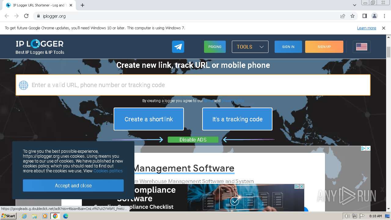The width and height of the screenshot is (391, 220).
Task: Accept and close the cookie notice
Action: coord(73,185)
